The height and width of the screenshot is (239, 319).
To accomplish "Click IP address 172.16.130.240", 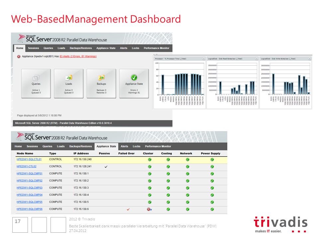I will click(82, 159).
